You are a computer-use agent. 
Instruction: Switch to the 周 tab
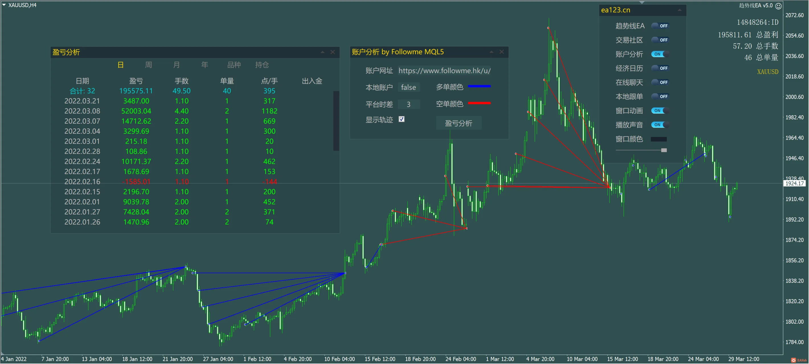point(149,65)
